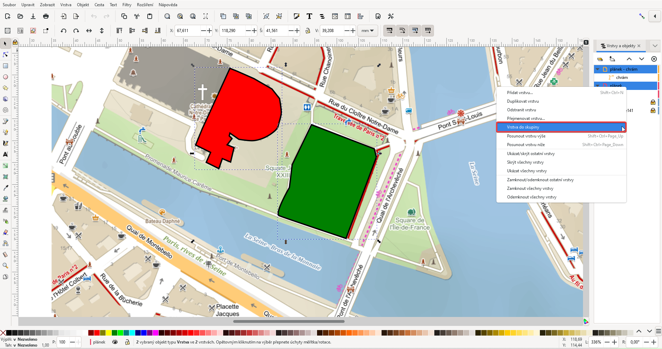Open the Layers panel options chevron
The height and width of the screenshot is (349, 662).
[x=654, y=45]
